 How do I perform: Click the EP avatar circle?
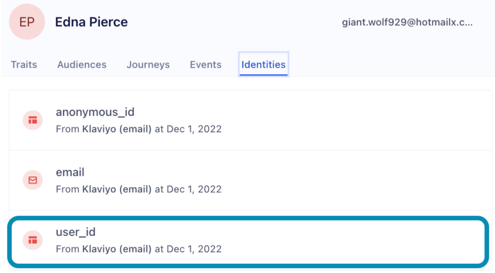tap(27, 22)
